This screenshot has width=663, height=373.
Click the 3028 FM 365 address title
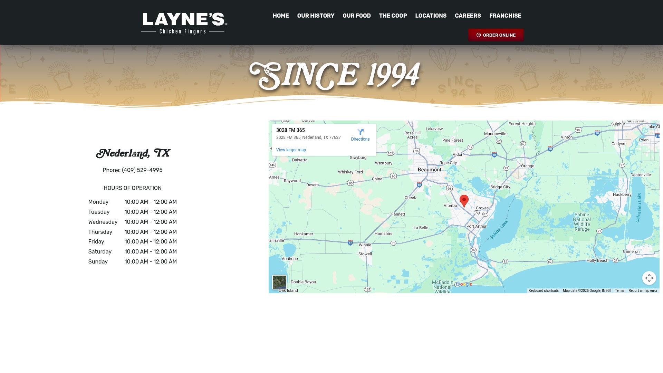coord(290,130)
